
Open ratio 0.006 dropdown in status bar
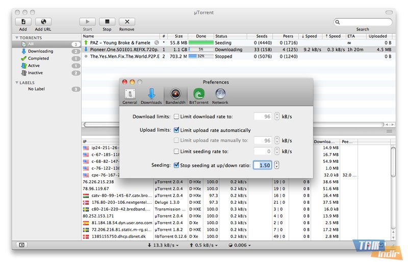coord(240,245)
